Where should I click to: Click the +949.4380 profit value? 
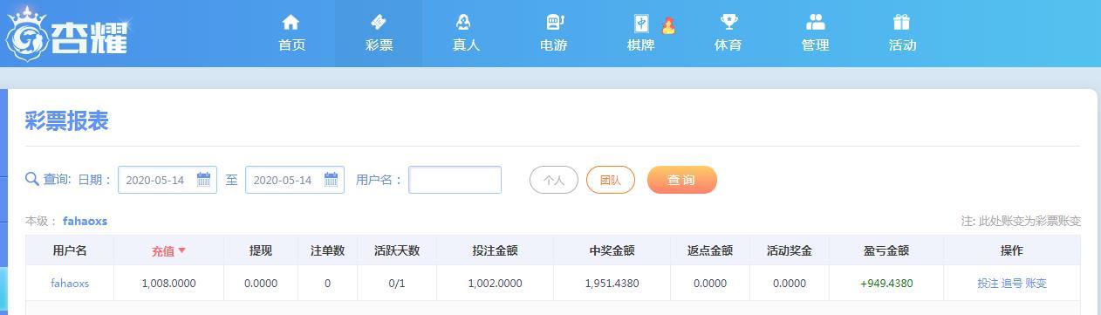click(886, 284)
